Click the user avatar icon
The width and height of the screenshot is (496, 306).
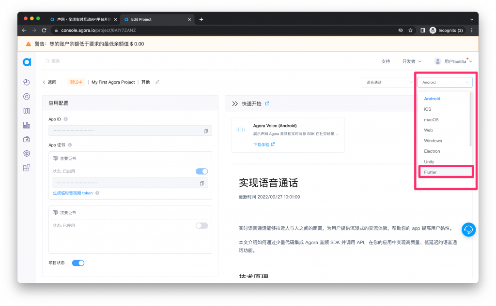click(437, 61)
